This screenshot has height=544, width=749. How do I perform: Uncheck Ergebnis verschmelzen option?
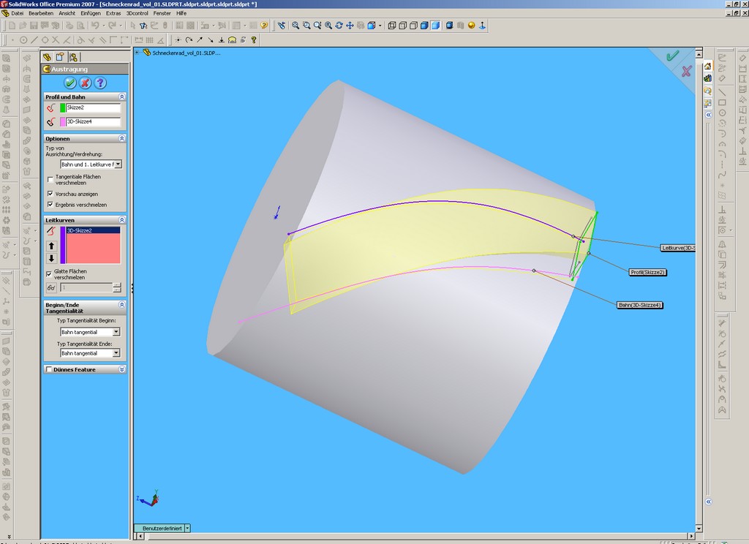[50, 205]
